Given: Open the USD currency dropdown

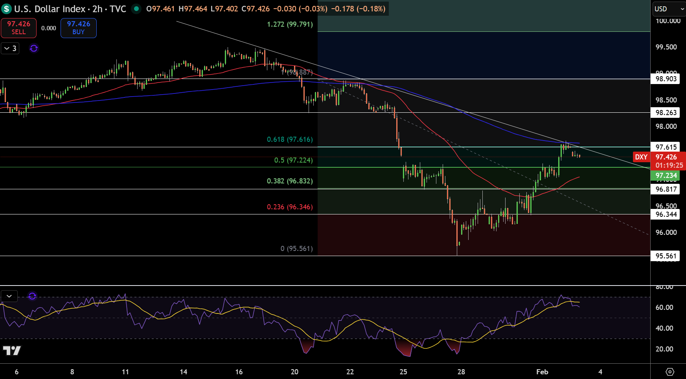Looking at the screenshot, I should 669,9.
